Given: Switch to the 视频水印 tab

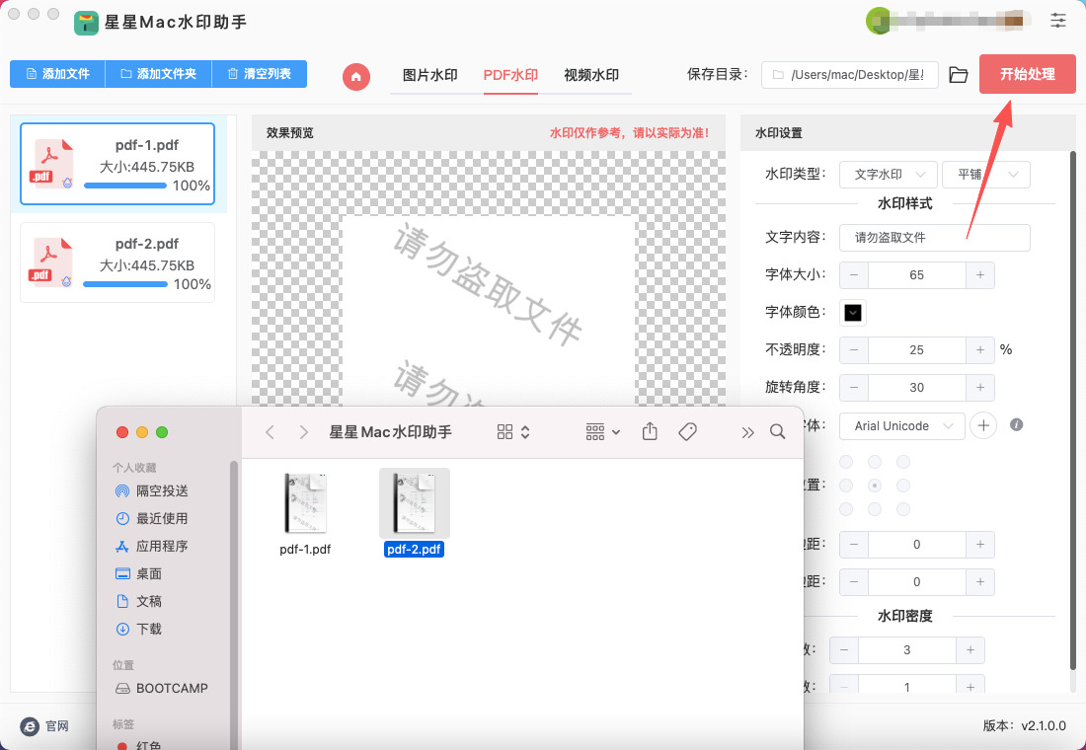Looking at the screenshot, I should coord(591,75).
